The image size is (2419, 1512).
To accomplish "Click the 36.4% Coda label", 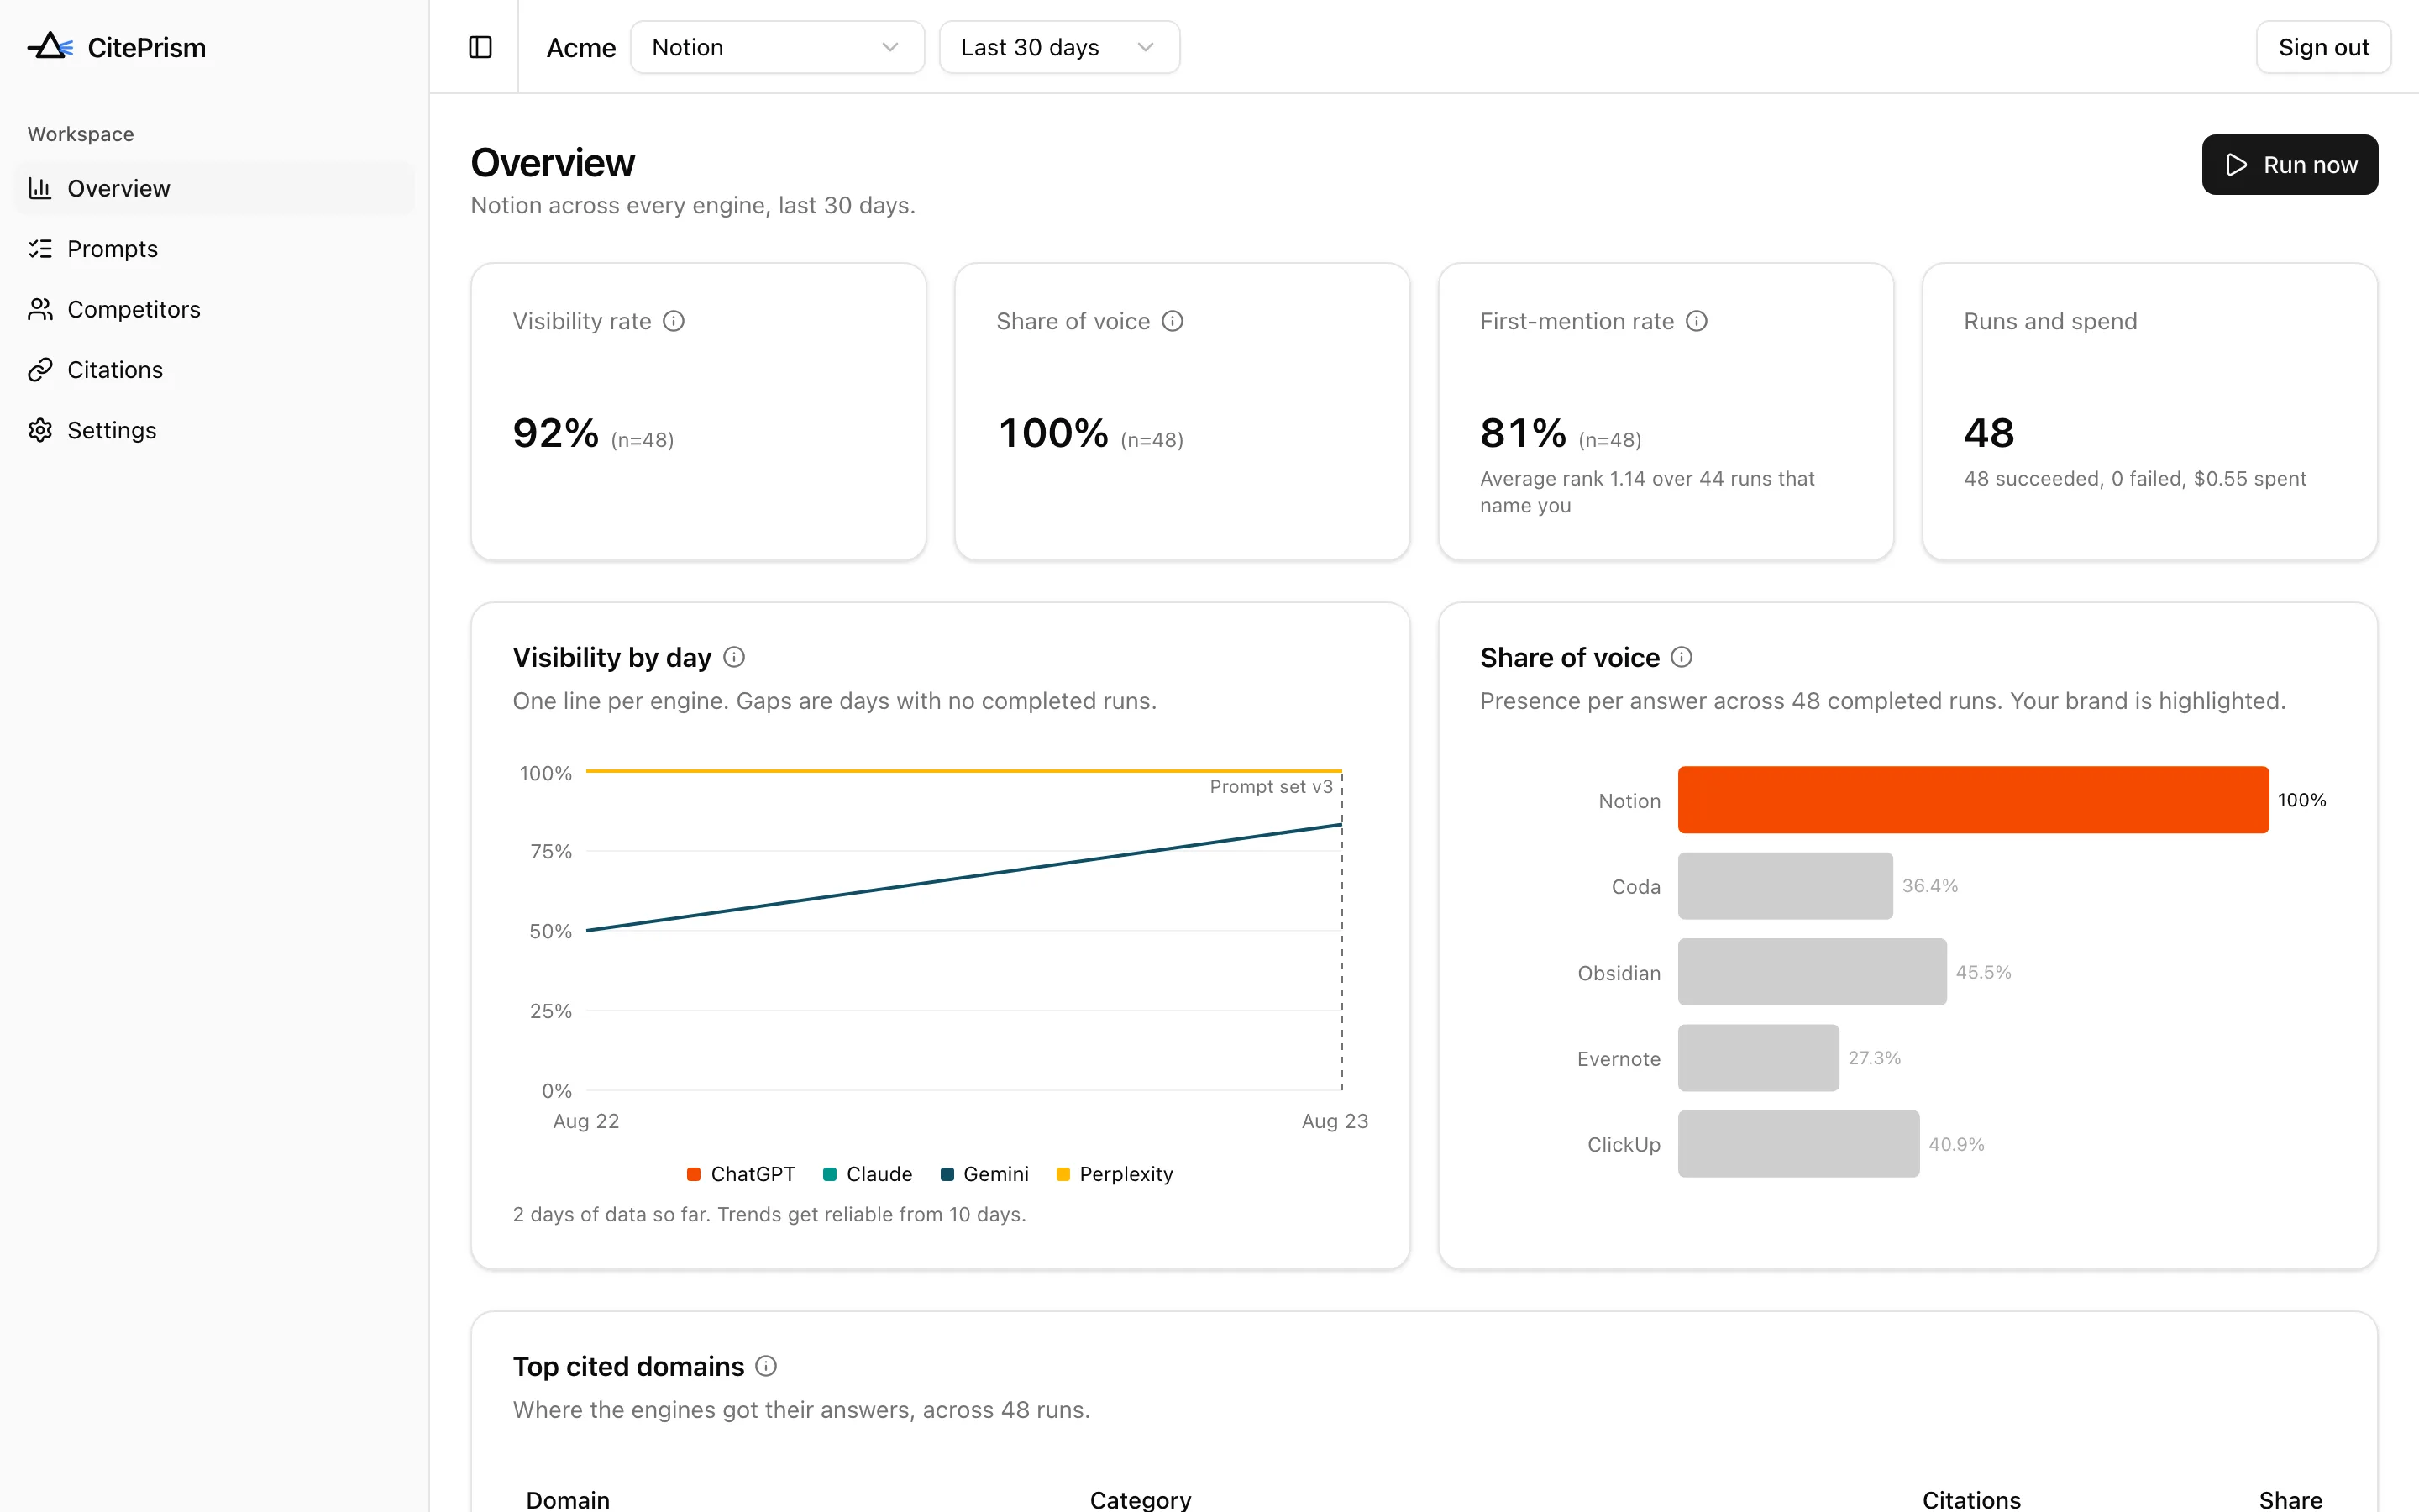I will point(1929,886).
